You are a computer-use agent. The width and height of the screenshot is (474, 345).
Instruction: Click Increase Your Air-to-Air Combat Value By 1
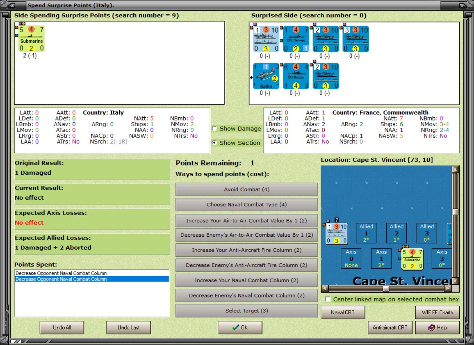click(247, 221)
